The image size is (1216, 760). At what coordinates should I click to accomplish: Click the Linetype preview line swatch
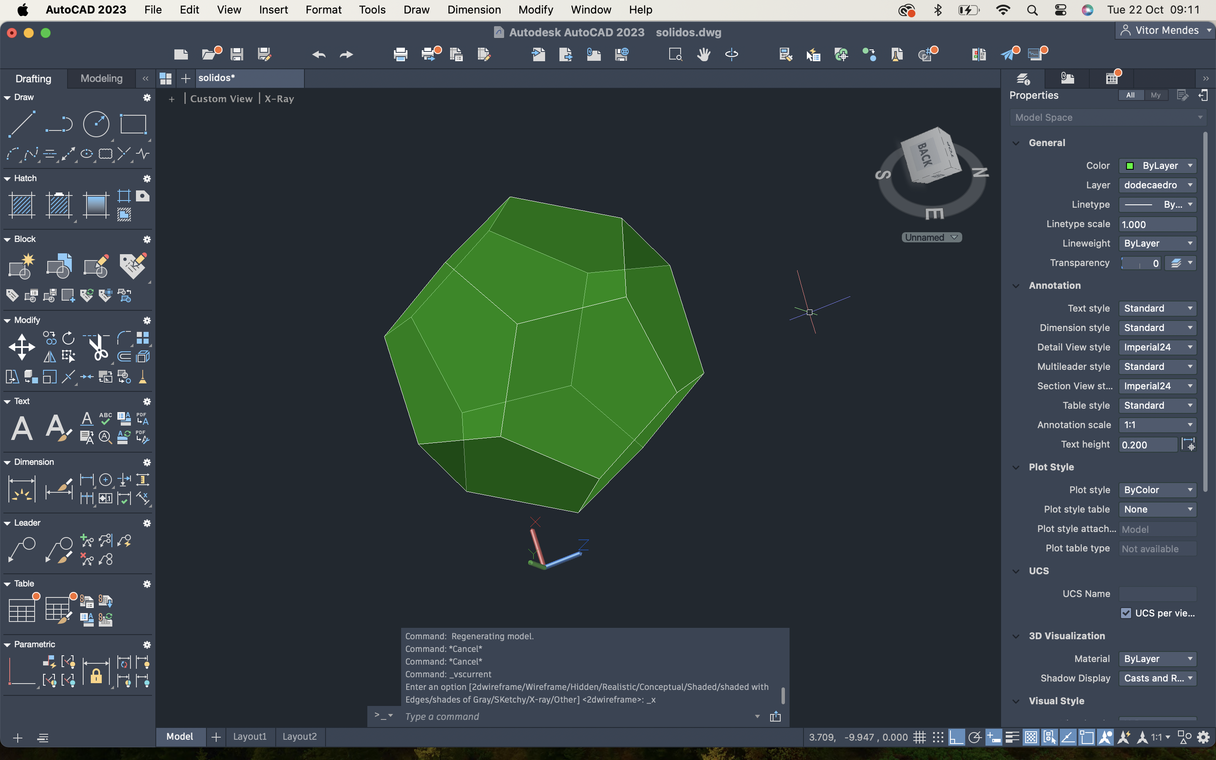1138,205
